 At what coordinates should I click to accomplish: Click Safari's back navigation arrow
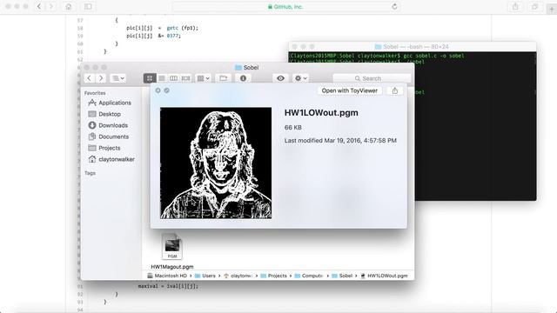pos(39,6)
